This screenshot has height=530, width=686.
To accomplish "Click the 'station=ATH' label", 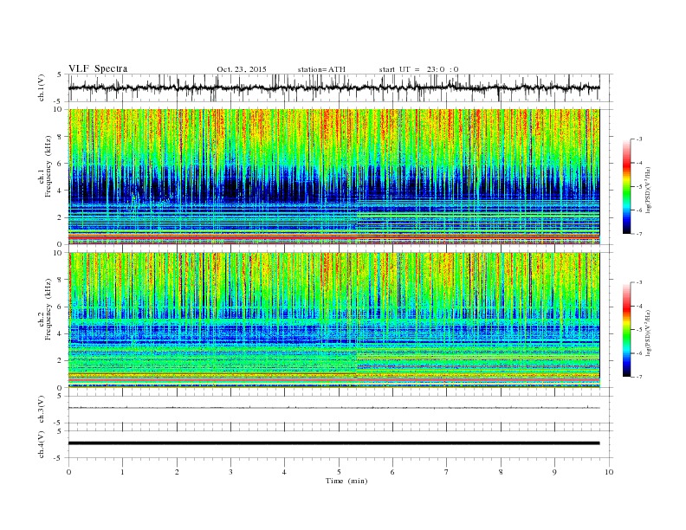I will [321, 69].
